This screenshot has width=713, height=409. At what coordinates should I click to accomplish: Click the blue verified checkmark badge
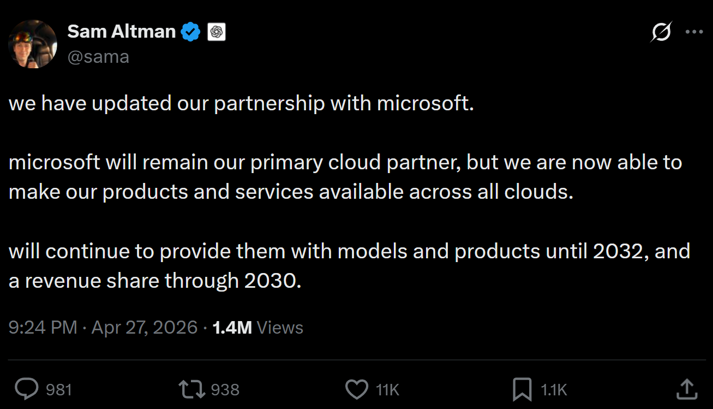191,32
